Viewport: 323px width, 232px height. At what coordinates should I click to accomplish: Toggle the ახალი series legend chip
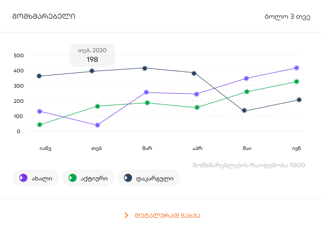[x=36, y=178]
